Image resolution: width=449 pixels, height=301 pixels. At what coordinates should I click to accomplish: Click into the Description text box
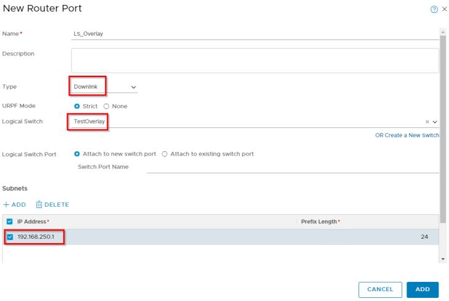click(x=255, y=60)
